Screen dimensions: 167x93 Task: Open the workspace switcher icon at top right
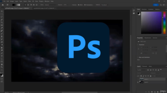tap(164, 5)
